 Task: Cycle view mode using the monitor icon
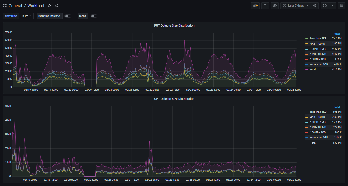[x=341, y=6]
